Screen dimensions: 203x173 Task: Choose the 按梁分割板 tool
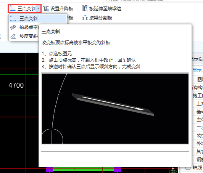pos(97,18)
